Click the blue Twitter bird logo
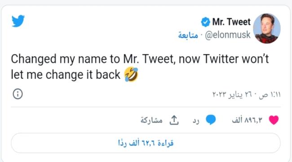The image size is (292, 162). coord(18,21)
